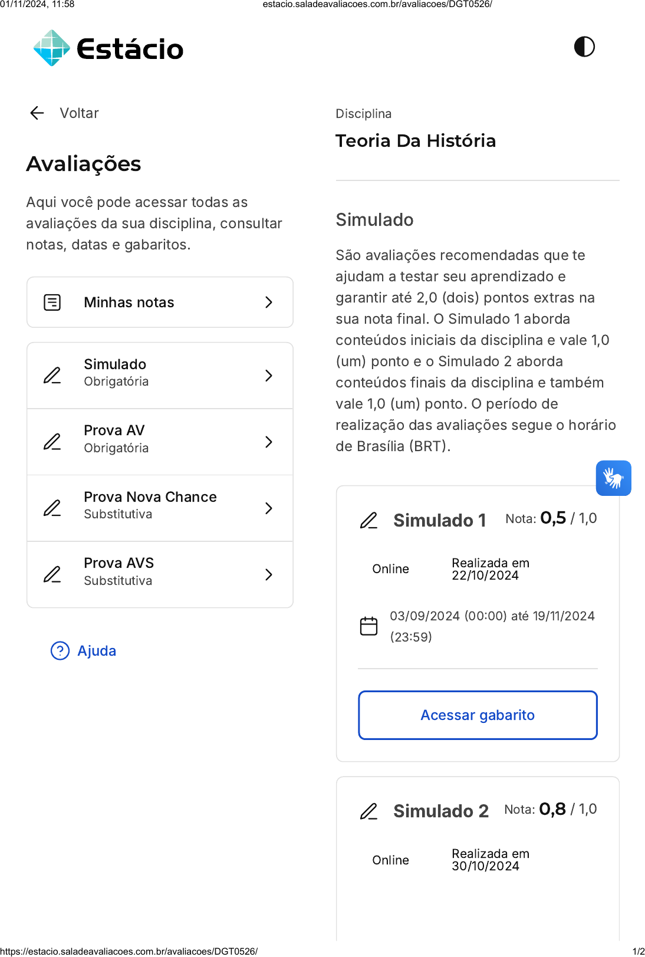This screenshot has width=645, height=957.
Task: Click the Minhas notas list icon
Action: 52,302
